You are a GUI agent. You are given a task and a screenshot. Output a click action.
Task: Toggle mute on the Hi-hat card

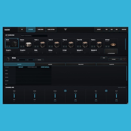[106, 46]
